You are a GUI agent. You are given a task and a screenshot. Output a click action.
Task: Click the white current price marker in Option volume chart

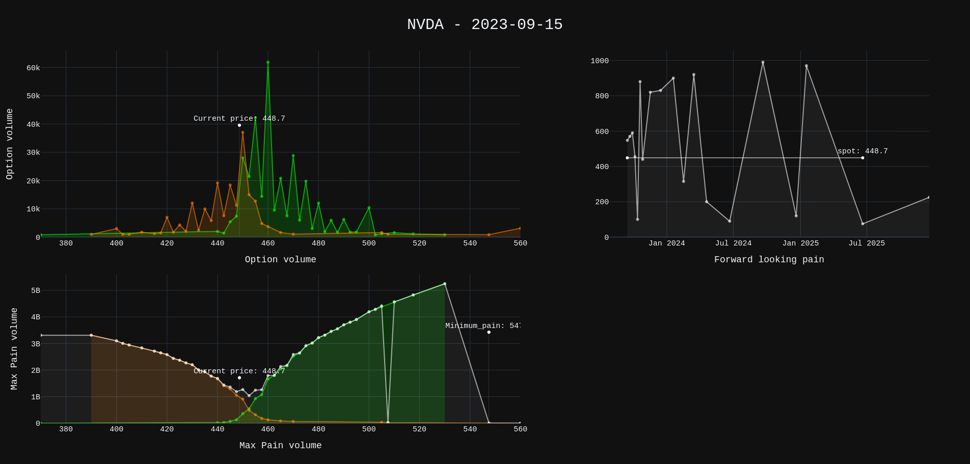click(239, 125)
